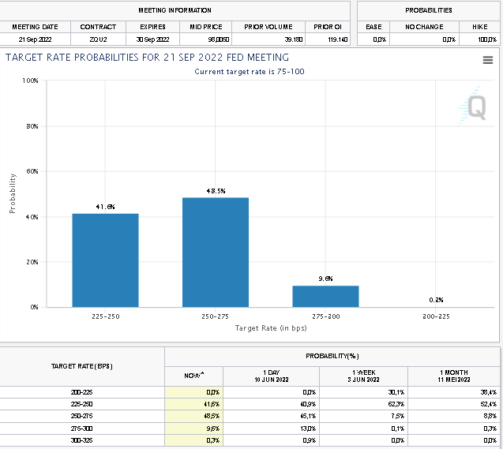The height and width of the screenshot is (449, 503).
Task: Click the ZQU2 contract cell
Action: tap(98, 39)
